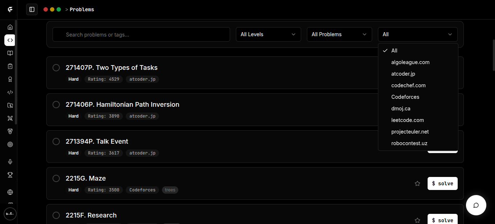Image resolution: width=495 pixels, height=224 pixels.
Task: Choose algoleague.com from the source list
Action: coord(418,62)
